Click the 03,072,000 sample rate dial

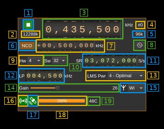tap(111, 61)
